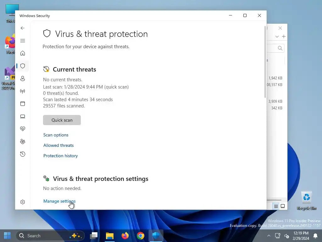Add new tab in File Explorer window
Screen dimensions: 322x242
coord(284,37)
